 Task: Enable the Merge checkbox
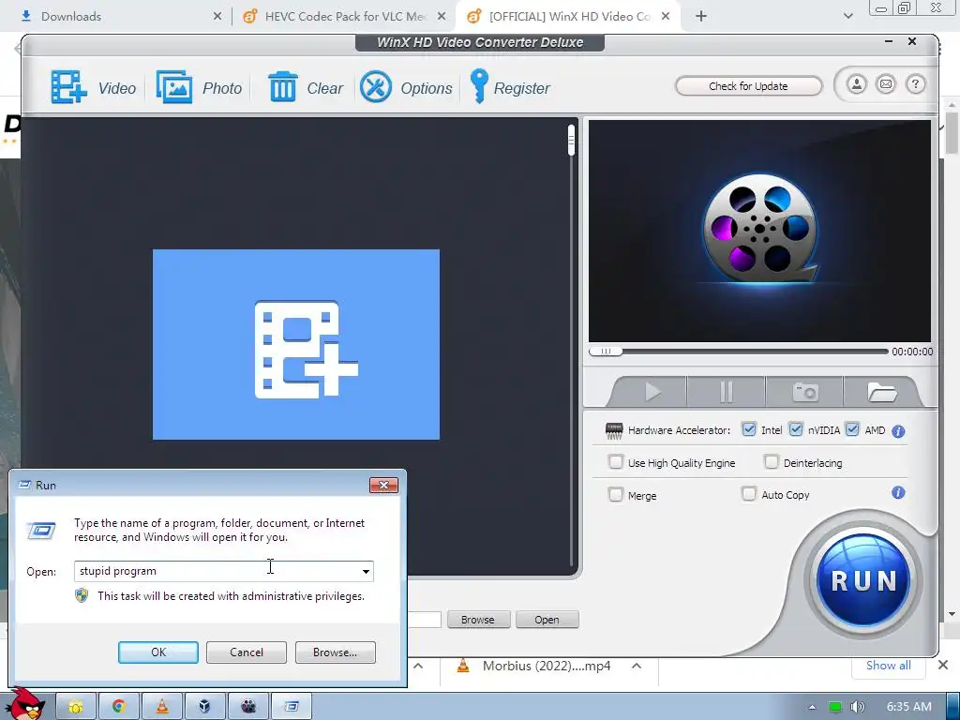click(616, 494)
